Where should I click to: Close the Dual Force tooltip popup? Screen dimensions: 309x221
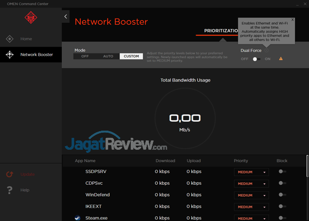click(x=293, y=20)
